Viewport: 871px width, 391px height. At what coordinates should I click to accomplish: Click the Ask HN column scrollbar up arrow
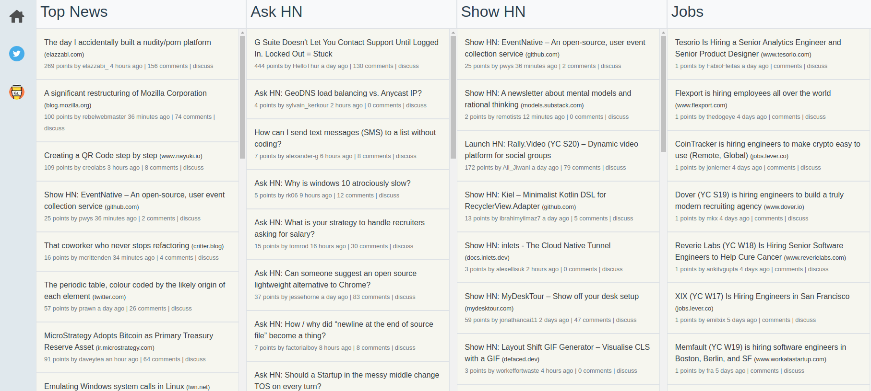click(453, 33)
